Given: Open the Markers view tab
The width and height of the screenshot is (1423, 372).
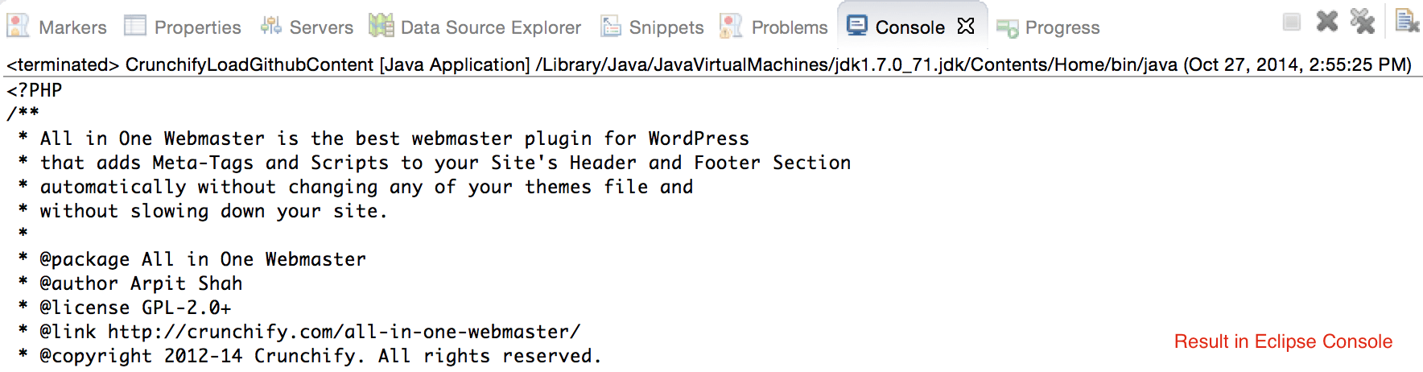Looking at the screenshot, I should (57, 27).
